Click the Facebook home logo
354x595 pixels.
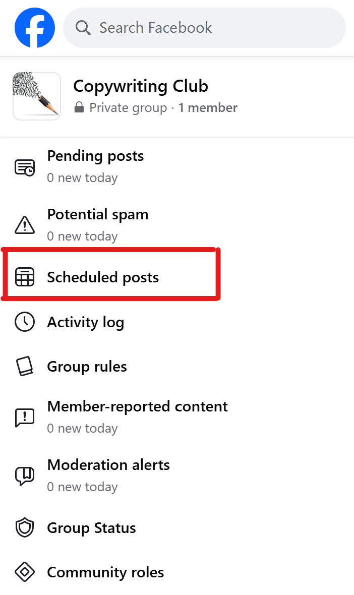pyautogui.click(x=34, y=27)
